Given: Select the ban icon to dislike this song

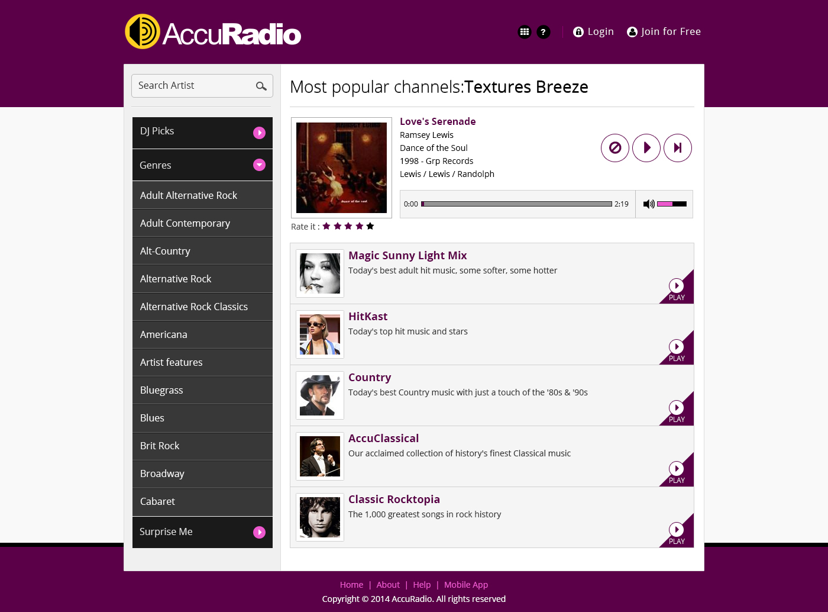Looking at the screenshot, I should tap(615, 148).
